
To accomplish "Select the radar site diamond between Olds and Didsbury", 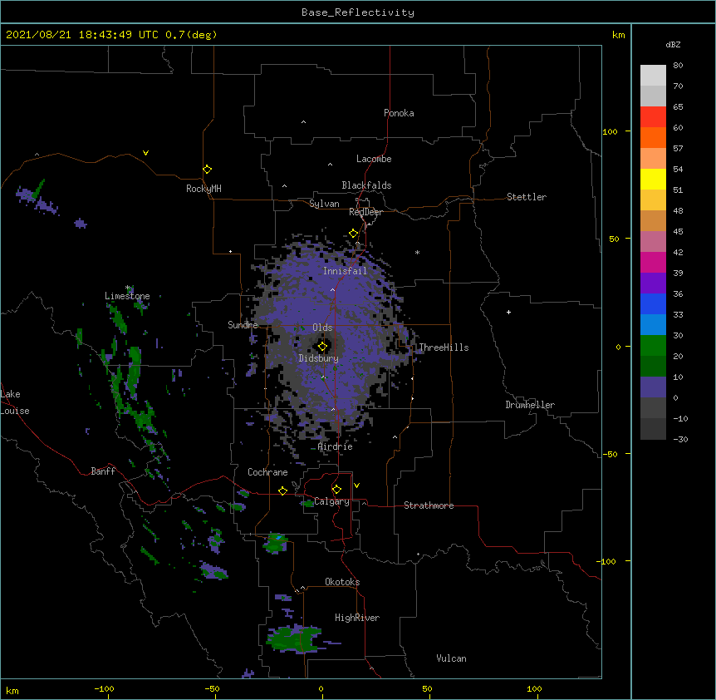I will [322, 347].
